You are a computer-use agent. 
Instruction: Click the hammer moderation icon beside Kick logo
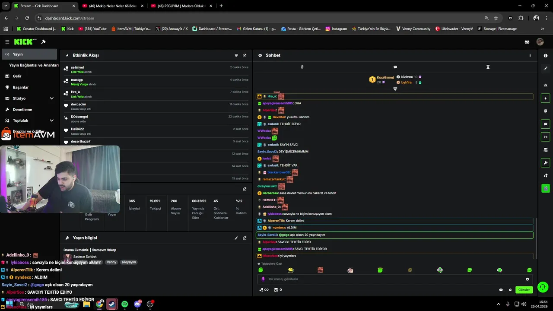tap(43, 42)
